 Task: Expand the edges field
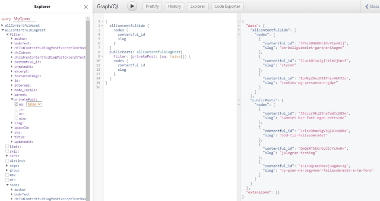[7, 166]
